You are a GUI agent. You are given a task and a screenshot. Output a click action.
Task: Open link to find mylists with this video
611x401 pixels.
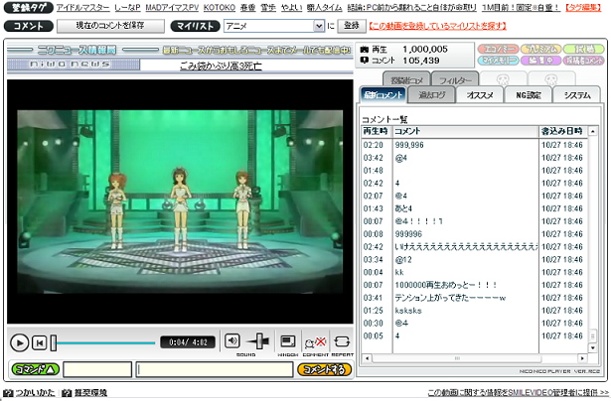tap(437, 26)
